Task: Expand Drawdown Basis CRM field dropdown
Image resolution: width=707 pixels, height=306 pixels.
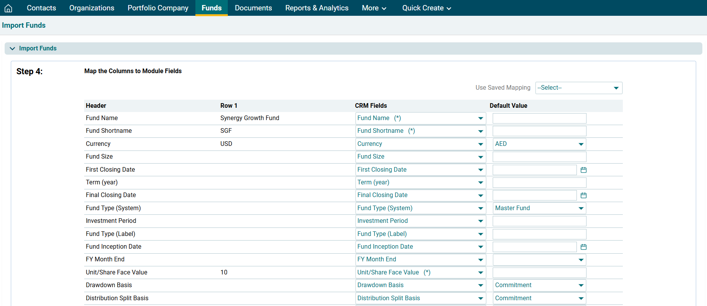Action: click(420, 285)
